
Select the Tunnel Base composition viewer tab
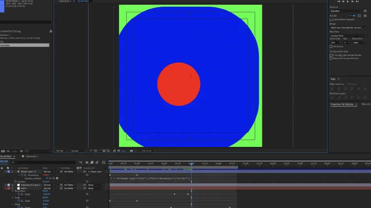(x=83, y=1)
